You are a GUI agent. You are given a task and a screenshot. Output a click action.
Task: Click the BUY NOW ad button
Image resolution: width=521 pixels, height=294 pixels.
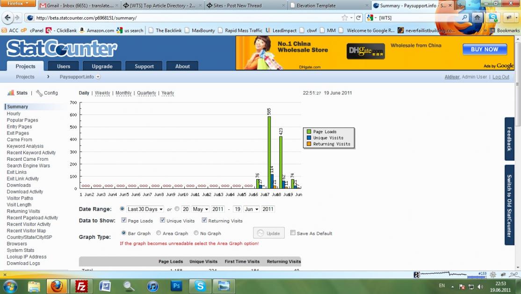[485, 49]
